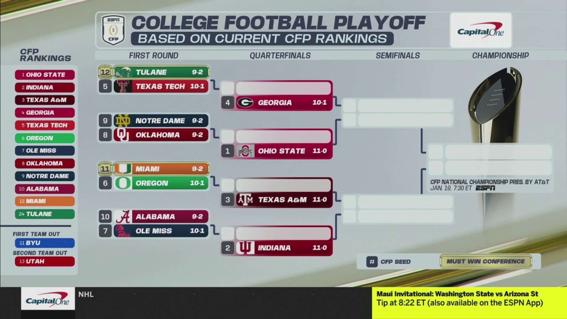Click the First Round column header

point(154,56)
